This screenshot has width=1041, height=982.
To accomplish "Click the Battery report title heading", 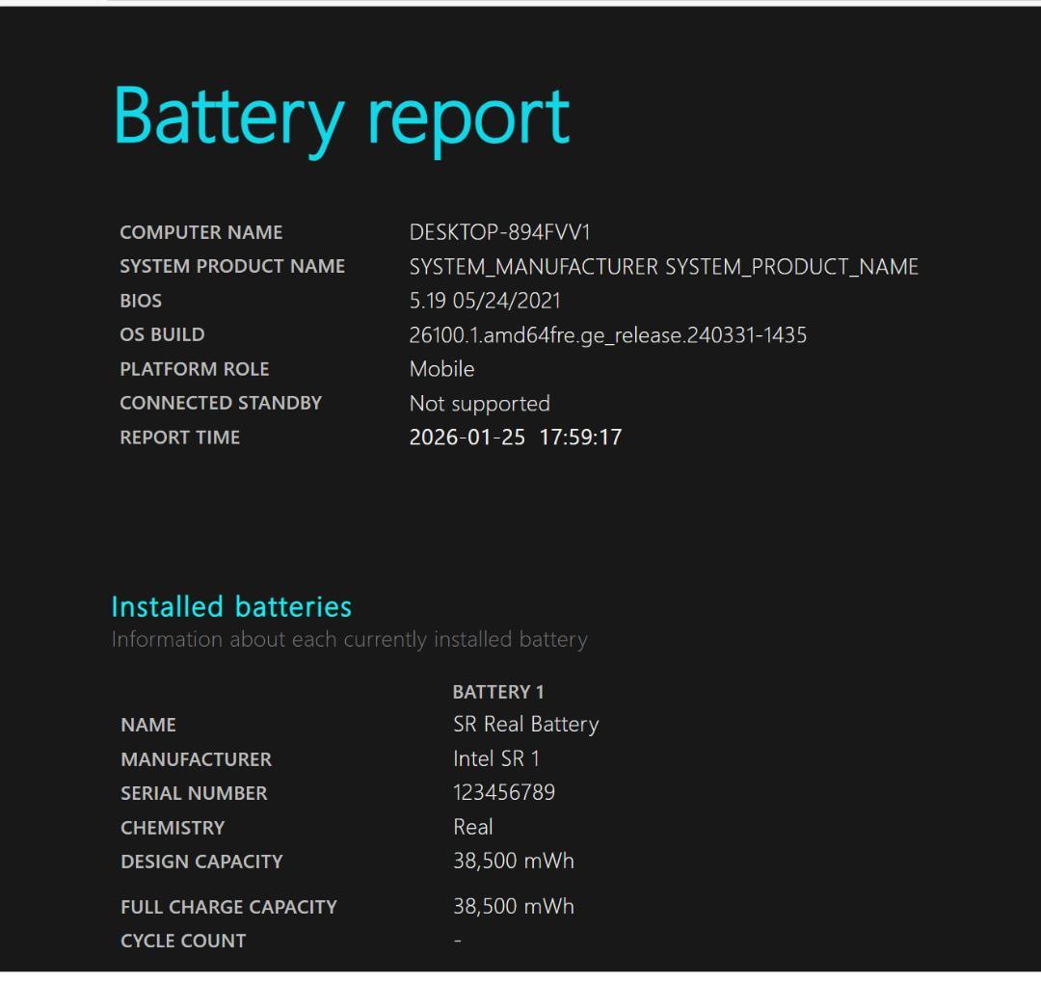I will [x=341, y=118].
